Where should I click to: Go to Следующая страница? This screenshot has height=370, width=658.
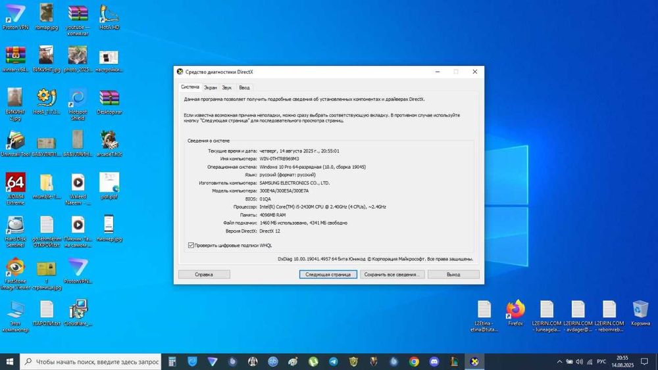(328, 275)
